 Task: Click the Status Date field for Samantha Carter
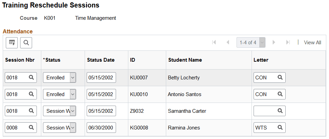pyautogui.click(x=101, y=111)
